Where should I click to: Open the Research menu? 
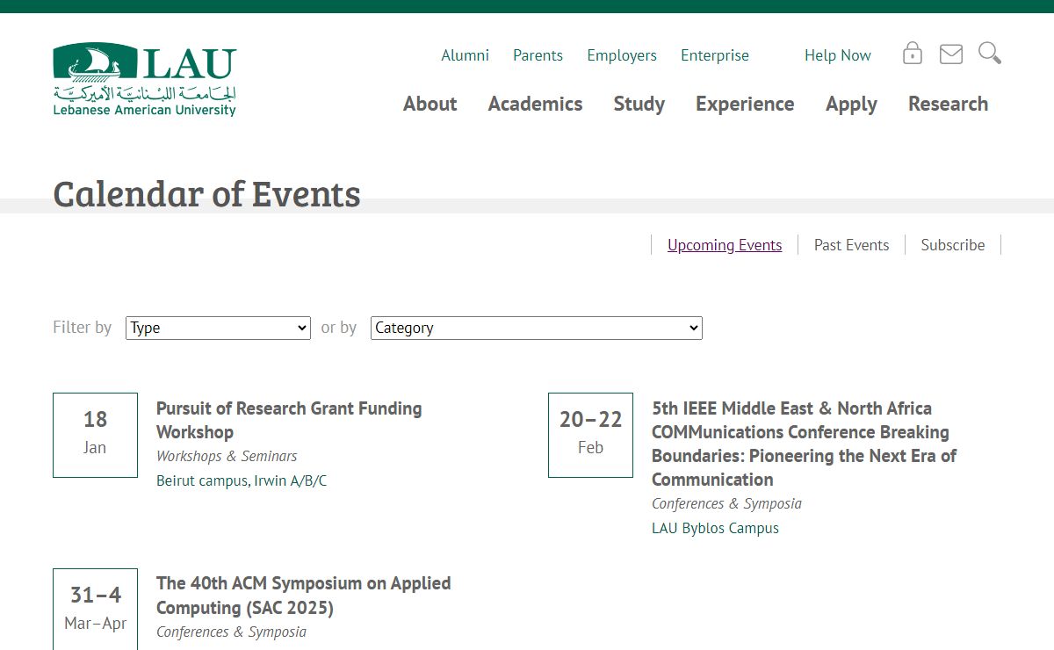948,104
